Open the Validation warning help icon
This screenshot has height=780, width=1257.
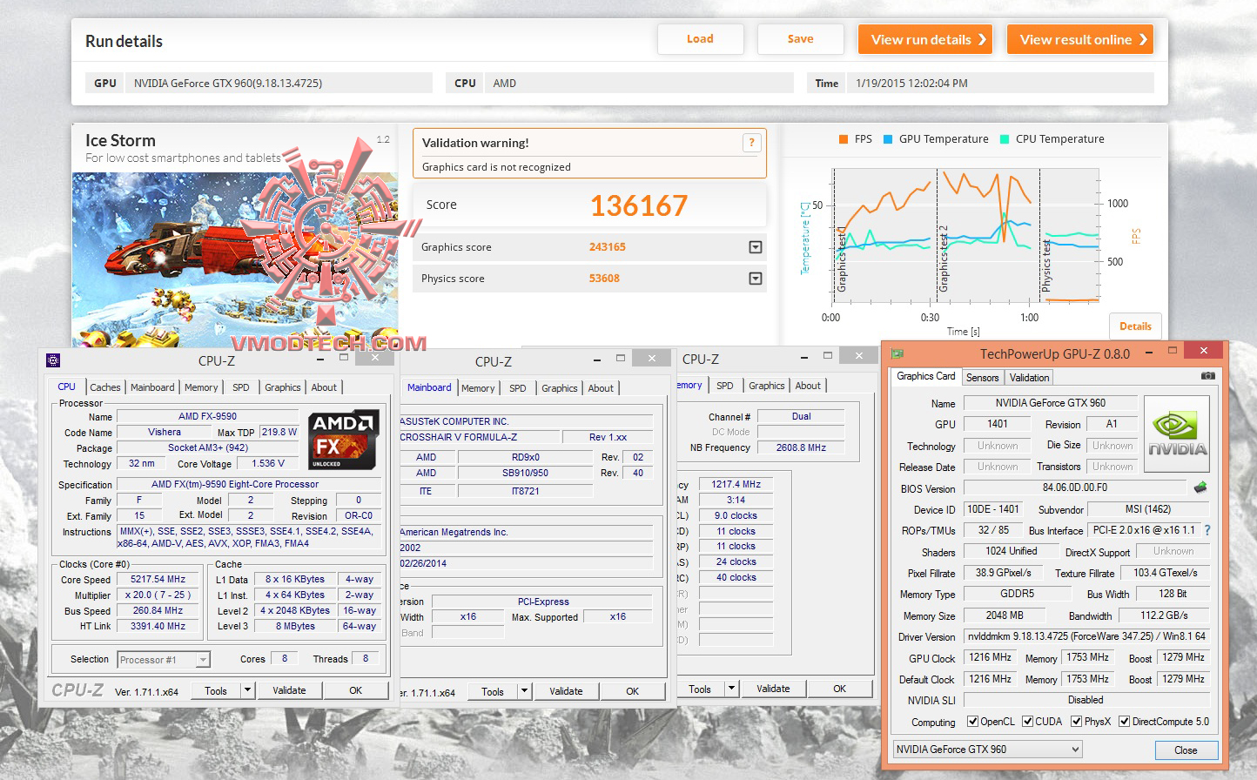(x=751, y=143)
